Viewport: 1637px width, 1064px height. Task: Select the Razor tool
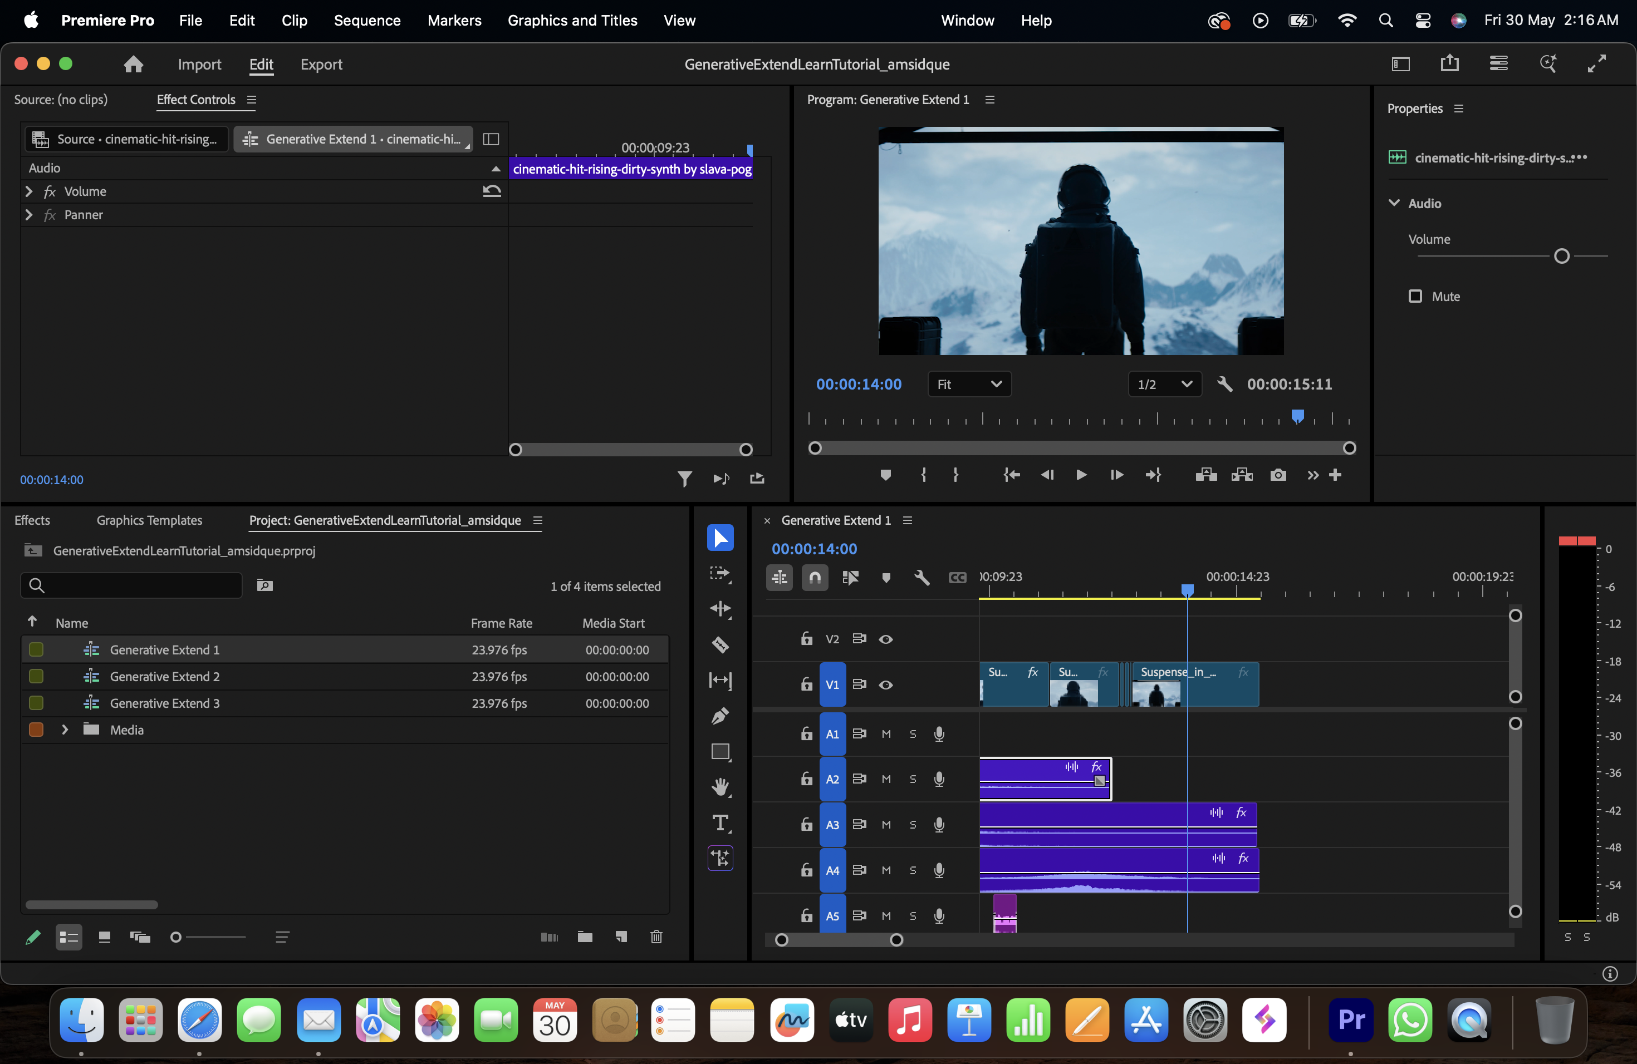720,646
